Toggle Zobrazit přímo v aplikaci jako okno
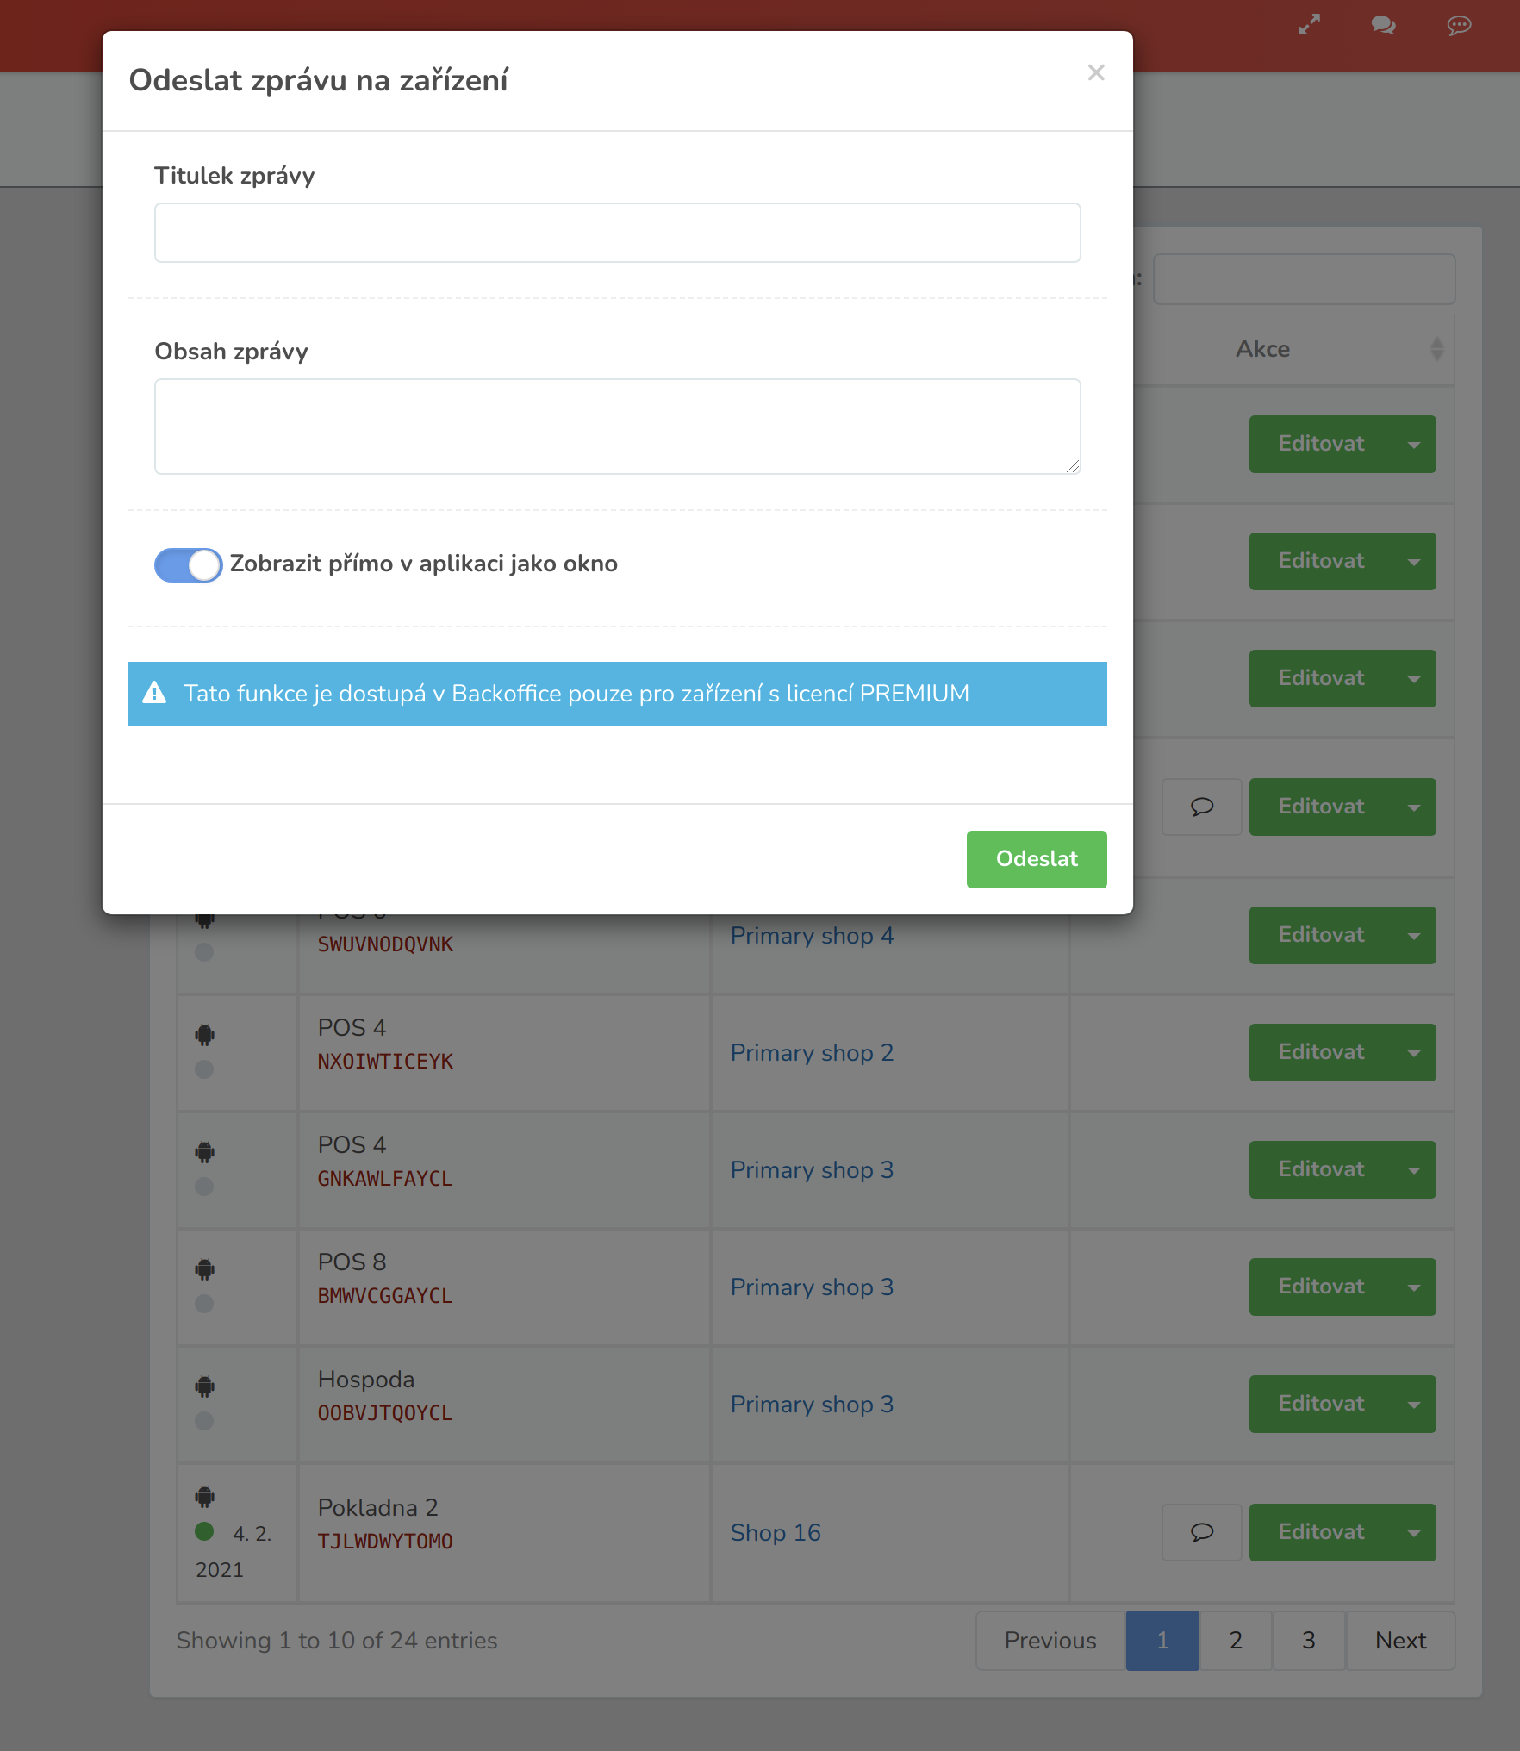1520x1751 pixels. click(x=189, y=564)
